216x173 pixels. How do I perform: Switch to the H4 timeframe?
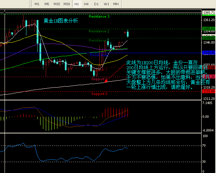coord(86,4)
